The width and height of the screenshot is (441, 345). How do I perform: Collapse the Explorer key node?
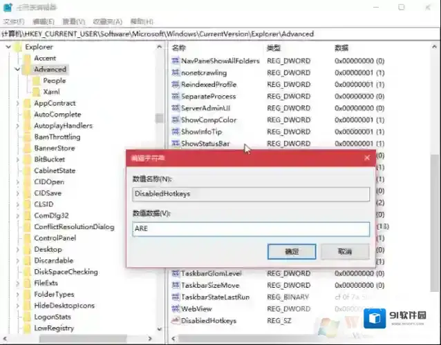(x=8, y=48)
